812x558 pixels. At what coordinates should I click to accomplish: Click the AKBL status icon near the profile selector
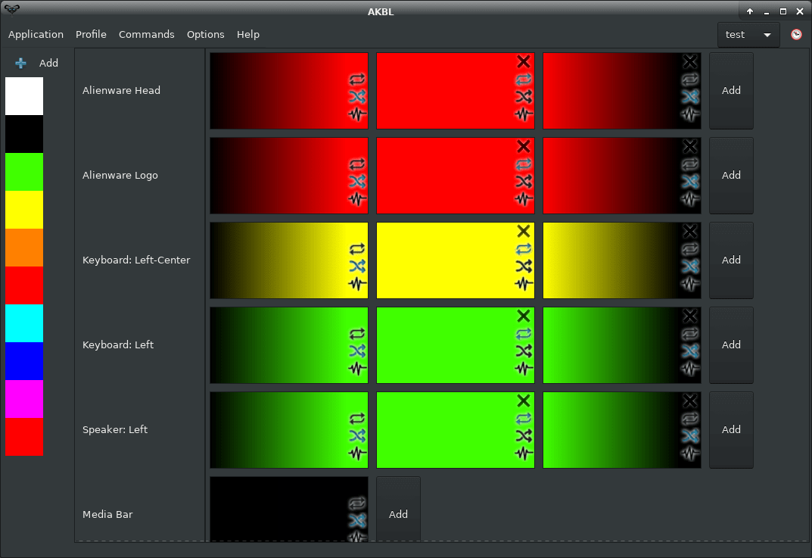coord(795,34)
